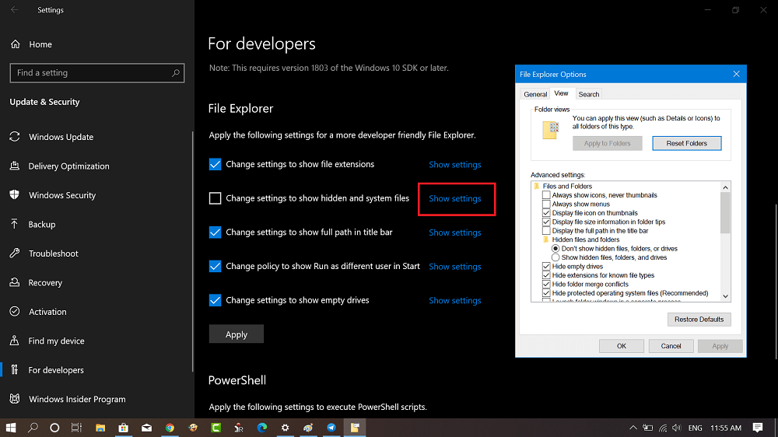Open Find my device page
Screen dimensions: 778x437
tap(56, 341)
